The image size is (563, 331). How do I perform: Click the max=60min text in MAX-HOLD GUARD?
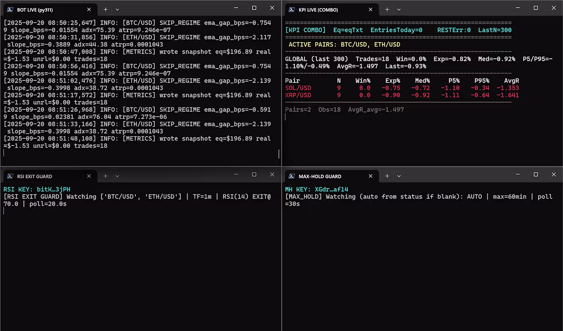(510, 197)
